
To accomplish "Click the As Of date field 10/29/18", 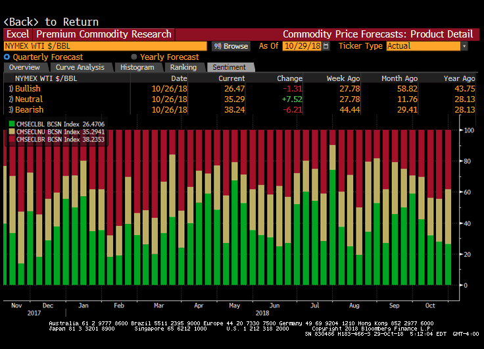I will (302, 46).
